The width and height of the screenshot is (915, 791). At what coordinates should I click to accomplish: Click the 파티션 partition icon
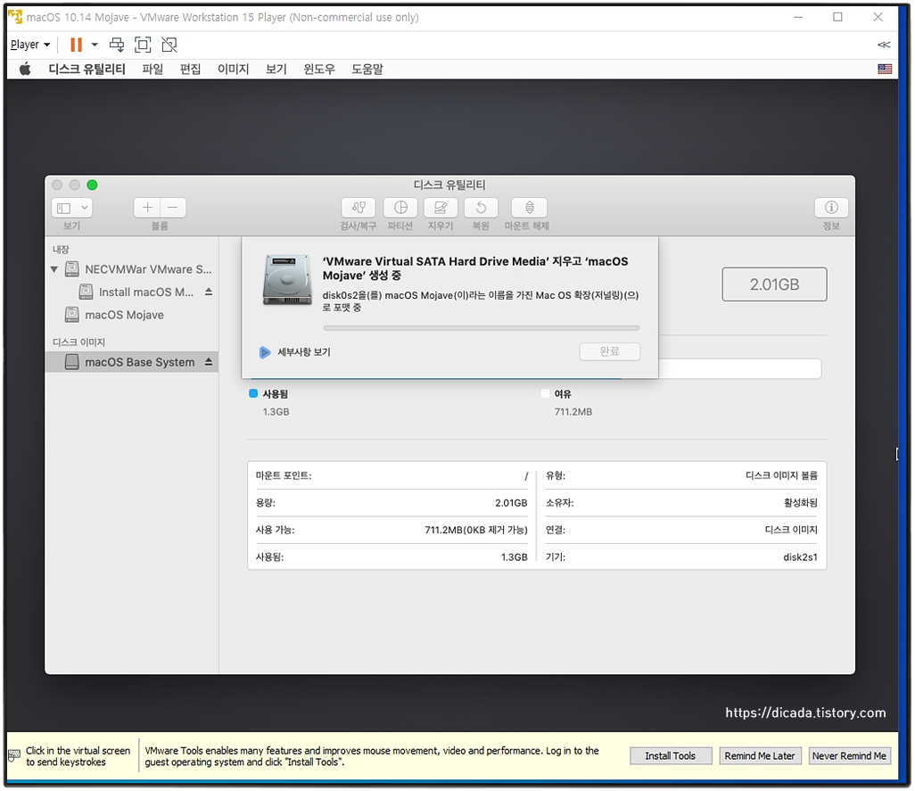tap(400, 208)
